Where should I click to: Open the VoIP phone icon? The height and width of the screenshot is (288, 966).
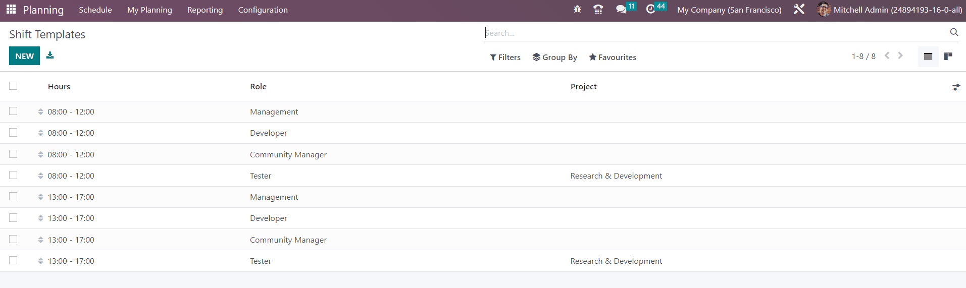(598, 10)
